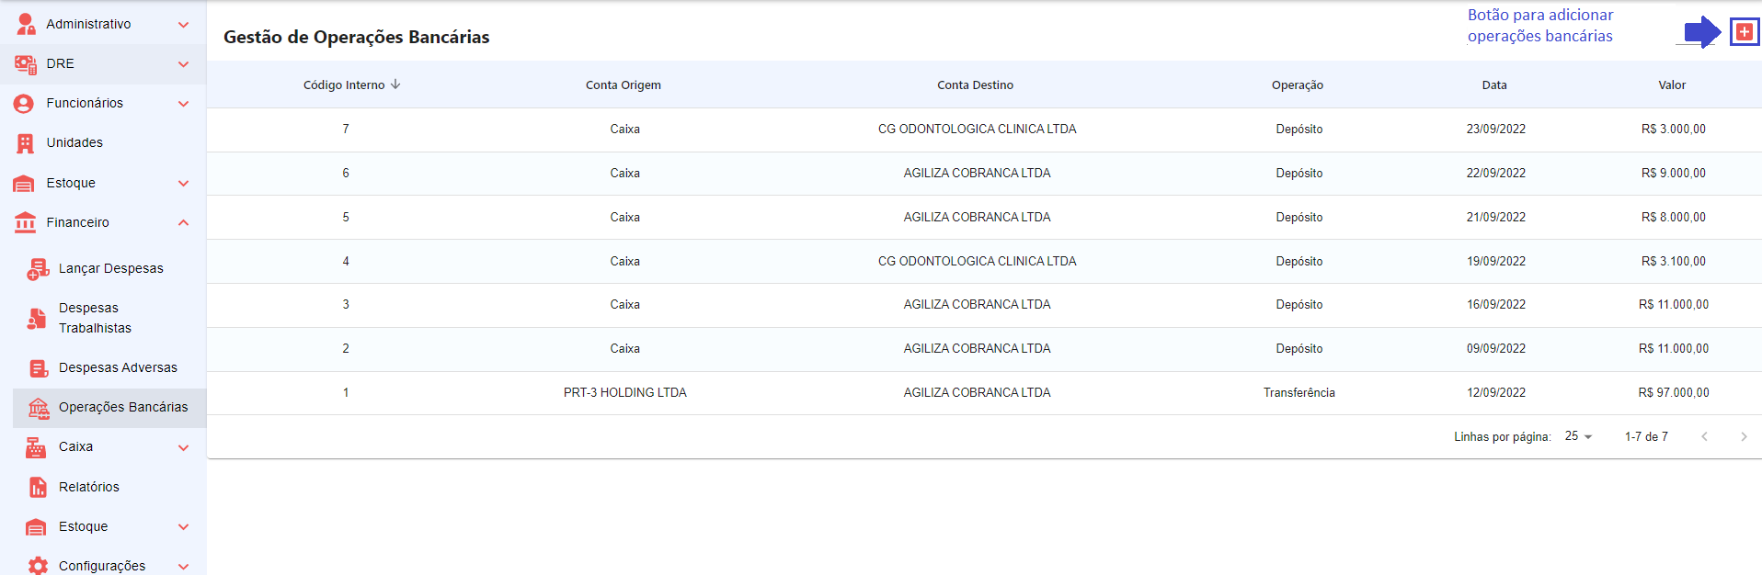Select the PRT-3 HOLDING LTDA transfer row

click(x=624, y=392)
